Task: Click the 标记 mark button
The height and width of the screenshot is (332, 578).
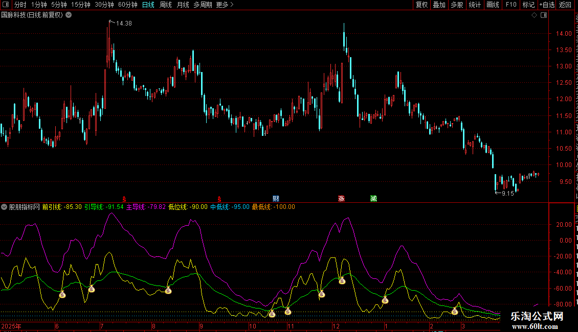Action: [528, 5]
